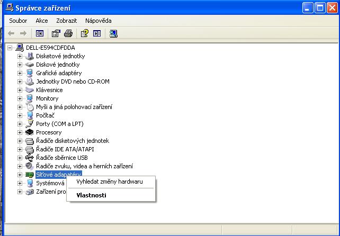The height and width of the screenshot is (236, 340).
Task: Minimize the Správce zařízení window
Action: (308, 8)
